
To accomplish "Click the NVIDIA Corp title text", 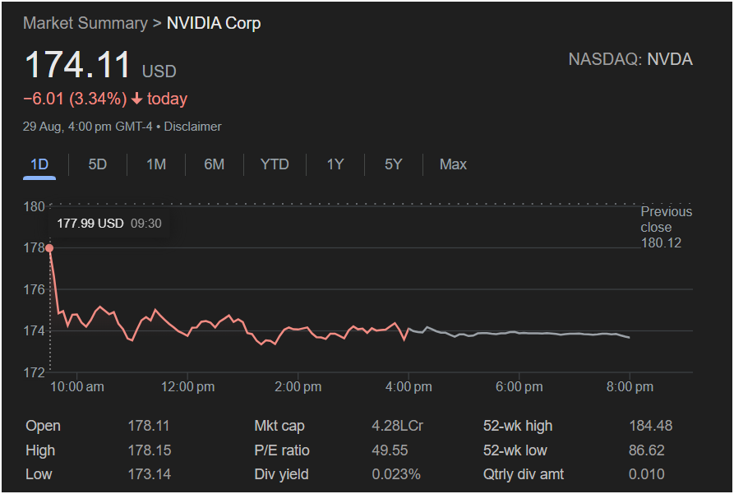I will coord(214,23).
